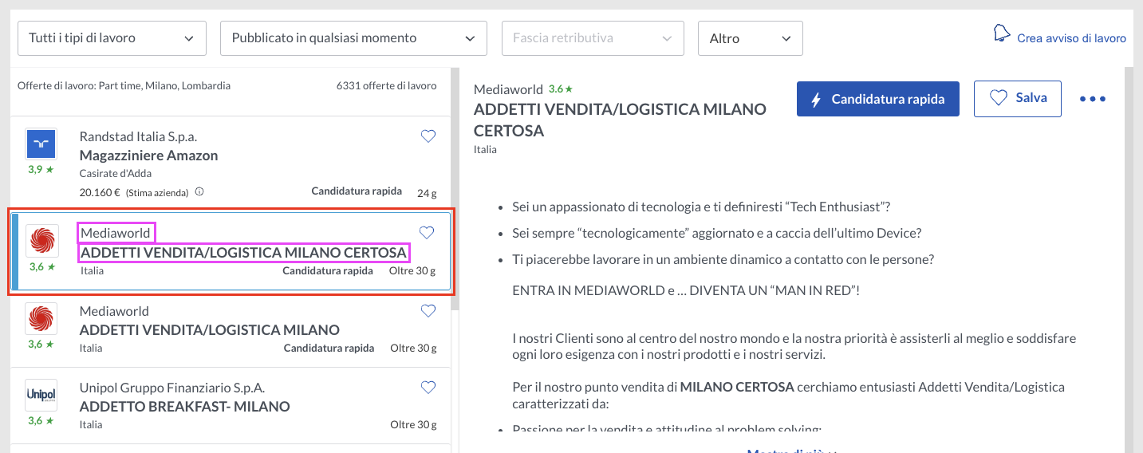Open the Tutti i tipi di lavoro dropdown
Image resolution: width=1143 pixels, height=453 pixels.
tap(112, 38)
